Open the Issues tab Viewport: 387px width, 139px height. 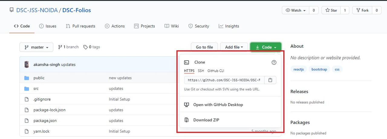point(47,26)
